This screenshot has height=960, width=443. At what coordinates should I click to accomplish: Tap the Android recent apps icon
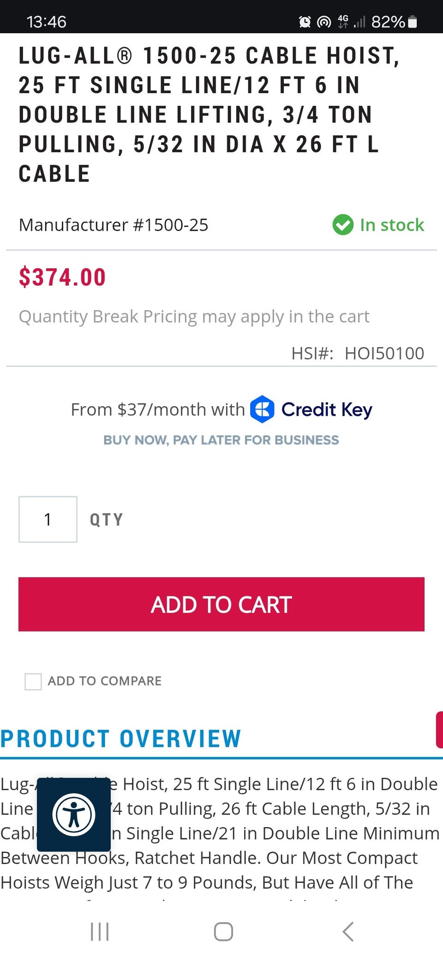click(100, 931)
